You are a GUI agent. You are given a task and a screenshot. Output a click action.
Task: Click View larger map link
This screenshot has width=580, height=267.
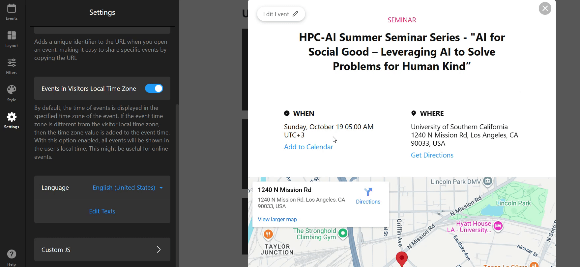coord(277,219)
